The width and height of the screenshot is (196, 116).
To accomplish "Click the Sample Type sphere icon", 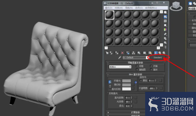I will (x=165, y=12).
